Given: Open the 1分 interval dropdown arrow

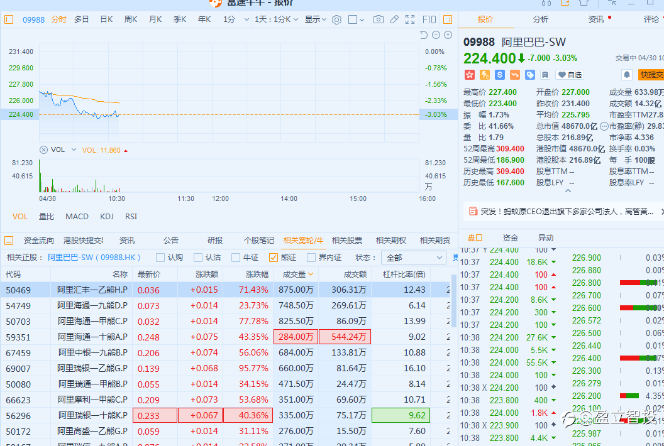Looking at the screenshot, I should (246, 19).
